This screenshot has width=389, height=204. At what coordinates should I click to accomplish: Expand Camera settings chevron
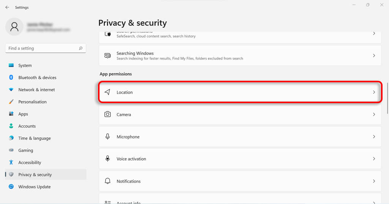[374, 114]
